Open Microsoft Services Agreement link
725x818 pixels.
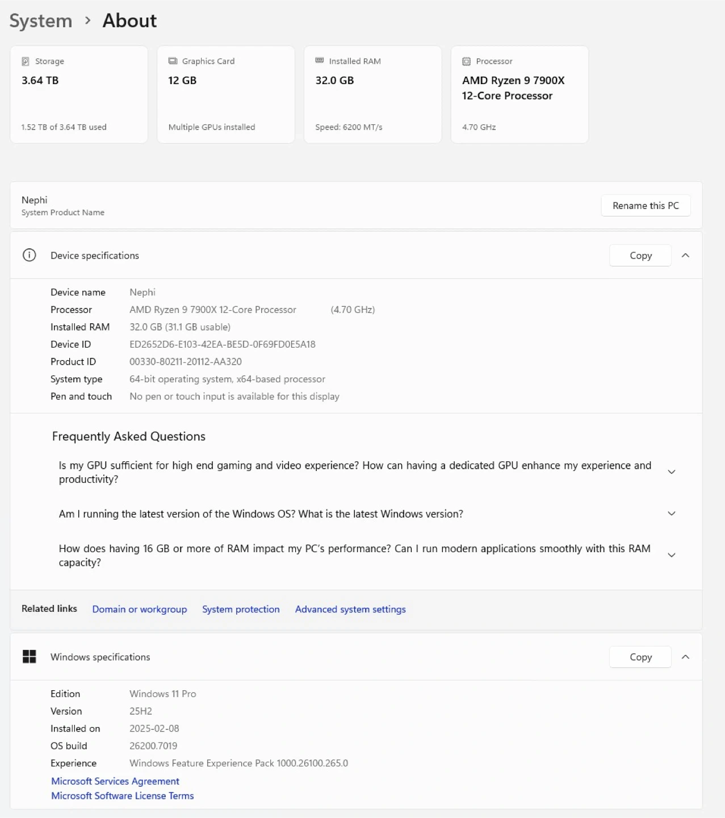(x=115, y=781)
